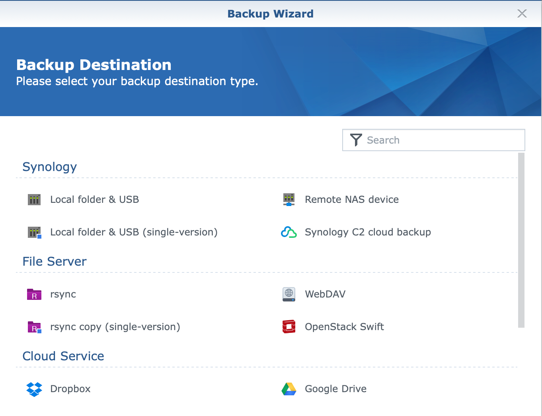Image resolution: width=542 pixels, height=416 pixels.
Task: Select 'Local folder & USB' destination label
Action: (x=95, y=200)
